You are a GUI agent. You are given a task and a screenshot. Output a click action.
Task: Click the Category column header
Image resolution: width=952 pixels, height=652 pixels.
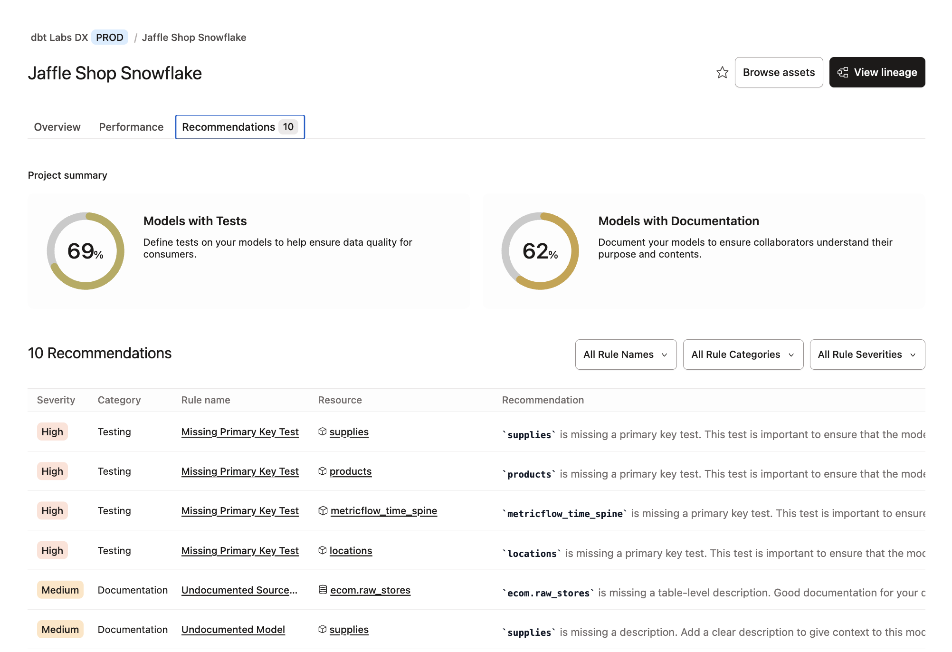point(119,400)
